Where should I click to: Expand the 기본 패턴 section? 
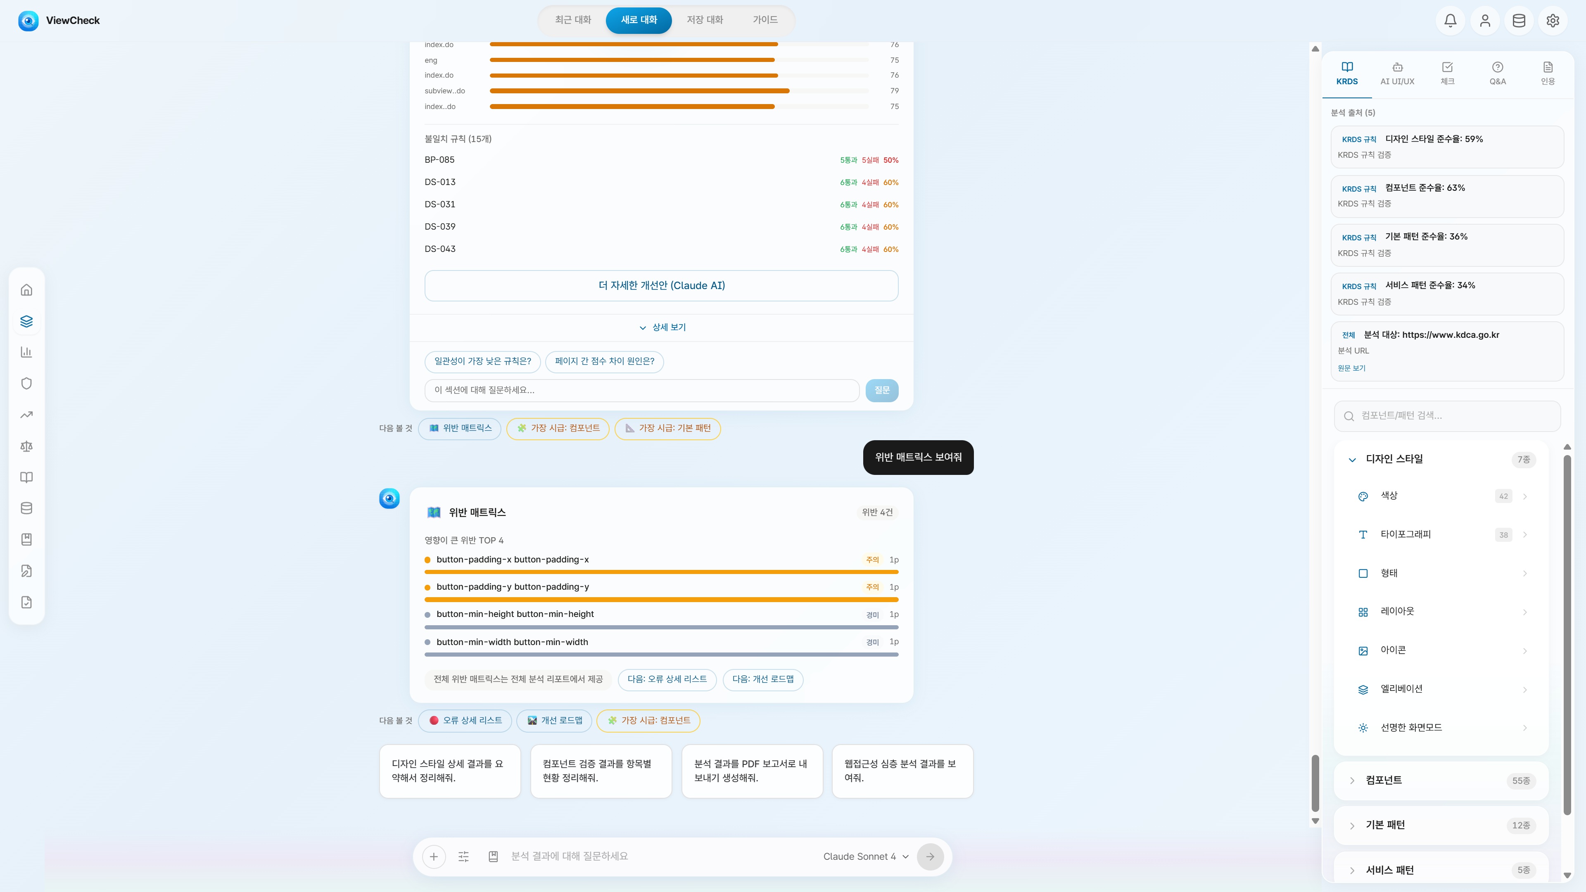point(1441,826)
